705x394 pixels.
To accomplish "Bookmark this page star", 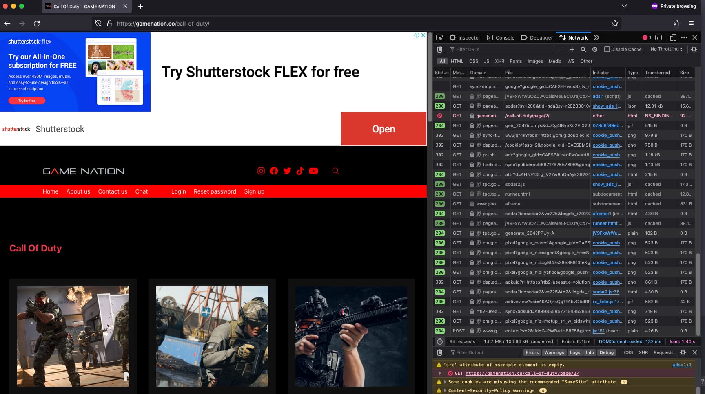I will [x=615, y=24].
